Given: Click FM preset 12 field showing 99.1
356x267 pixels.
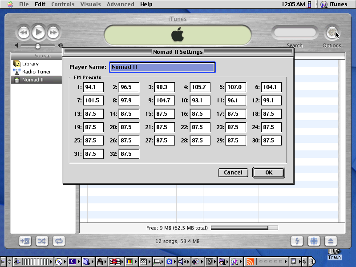Looking at the screenshot, I should point(271,101).
